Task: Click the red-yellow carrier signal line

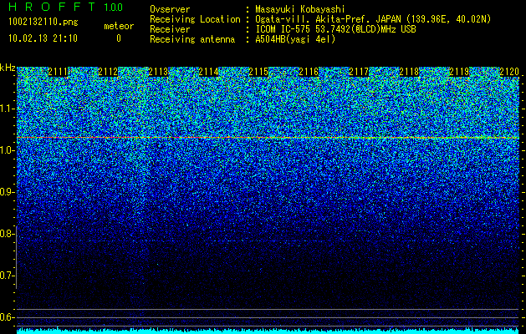Action: (x=268, y=138)
